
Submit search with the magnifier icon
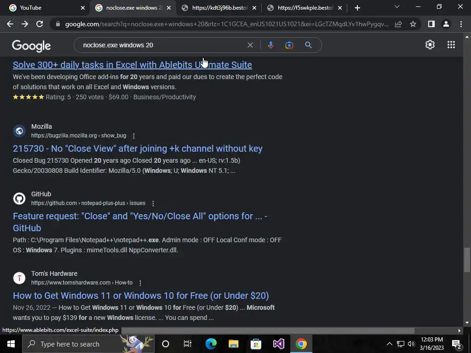[x=308, y=45]
